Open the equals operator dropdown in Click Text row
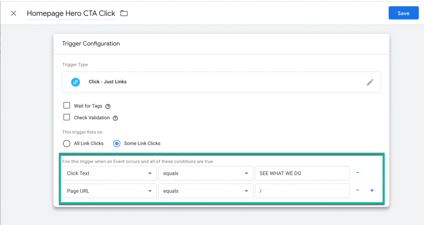Screen dimensions: 424x225 tap(206, 173)
